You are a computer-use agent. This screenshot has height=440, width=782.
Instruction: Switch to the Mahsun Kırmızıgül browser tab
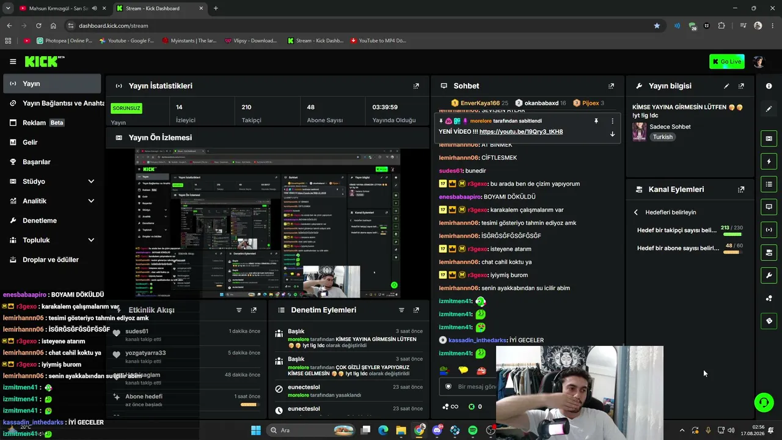[58, 9]
